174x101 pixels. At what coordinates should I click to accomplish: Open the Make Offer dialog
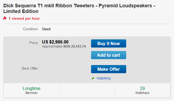tap(109, 69)
